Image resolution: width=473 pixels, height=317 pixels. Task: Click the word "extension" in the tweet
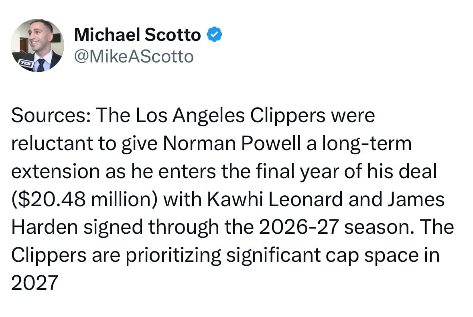click(x=55, y=172)
